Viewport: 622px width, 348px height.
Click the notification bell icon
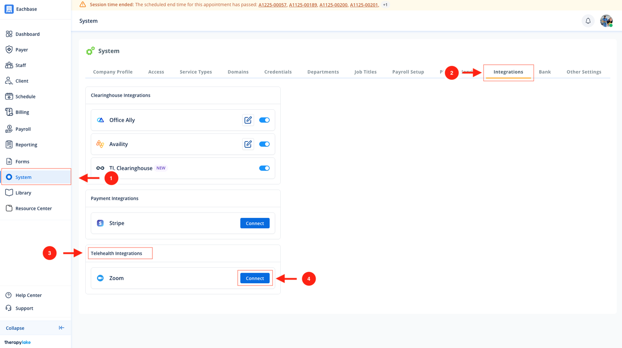588,21
